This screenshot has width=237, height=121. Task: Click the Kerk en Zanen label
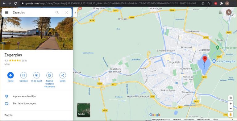[x=168, y=90]
